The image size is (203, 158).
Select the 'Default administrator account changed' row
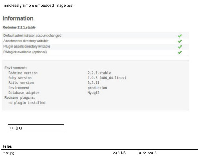96,36
